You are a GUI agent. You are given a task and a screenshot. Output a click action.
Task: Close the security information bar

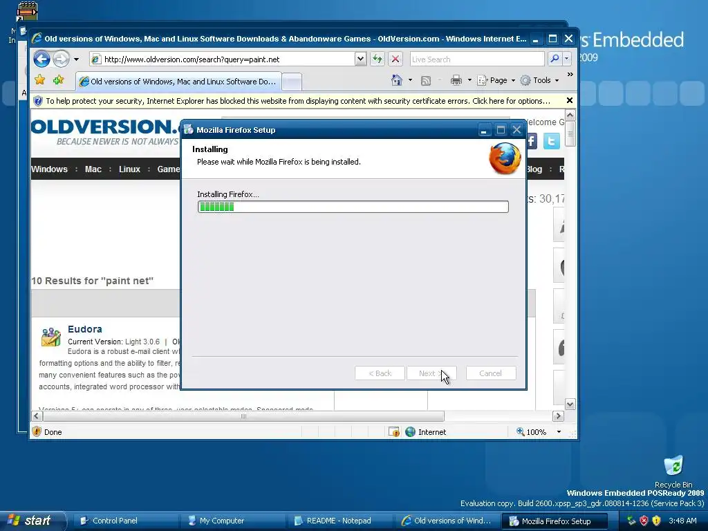pyautogui.click(x=570, y=100)
